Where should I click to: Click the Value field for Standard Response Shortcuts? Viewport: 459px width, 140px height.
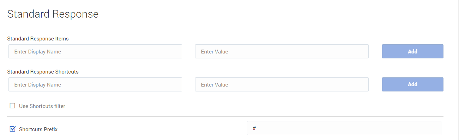(282, 84)
